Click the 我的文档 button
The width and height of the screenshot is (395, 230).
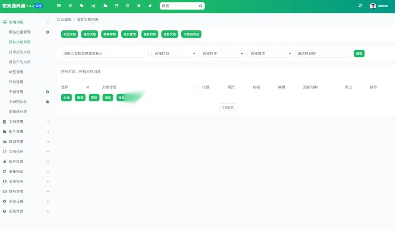[89, 34]
